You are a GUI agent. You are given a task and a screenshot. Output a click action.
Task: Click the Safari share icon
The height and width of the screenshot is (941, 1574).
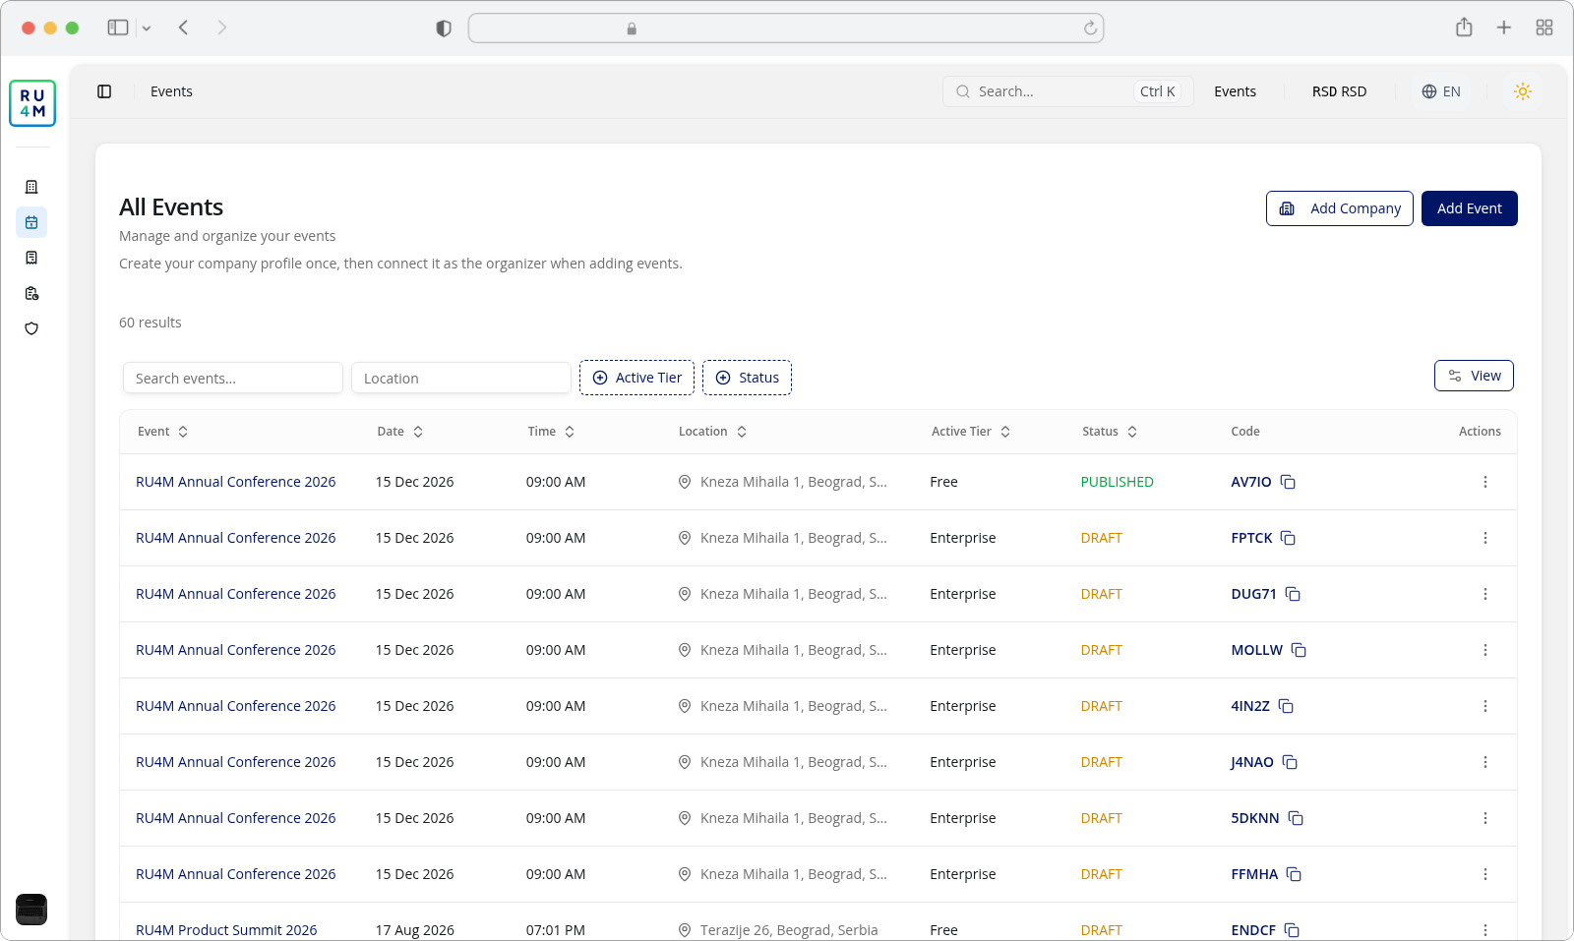(x=1464, y=28)
